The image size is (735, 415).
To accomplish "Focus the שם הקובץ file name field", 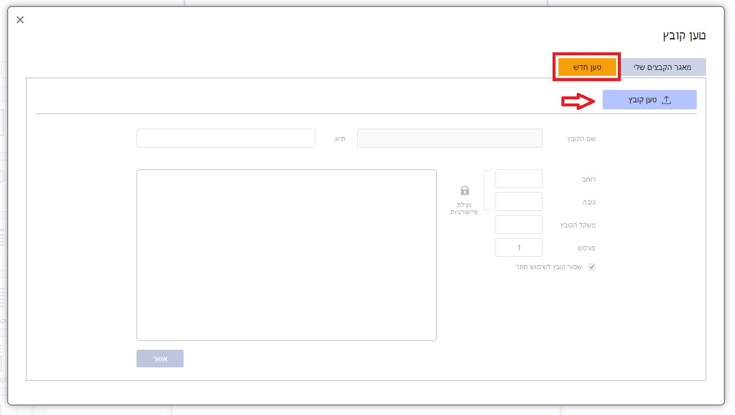I will (x=450, y=138).
